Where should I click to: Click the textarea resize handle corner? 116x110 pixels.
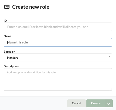tap(110, 89)
